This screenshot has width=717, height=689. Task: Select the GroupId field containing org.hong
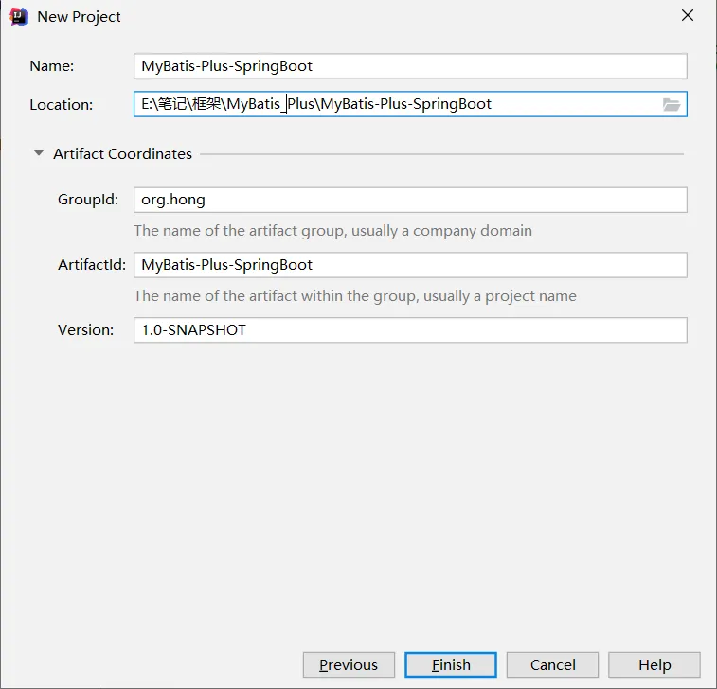409,200
